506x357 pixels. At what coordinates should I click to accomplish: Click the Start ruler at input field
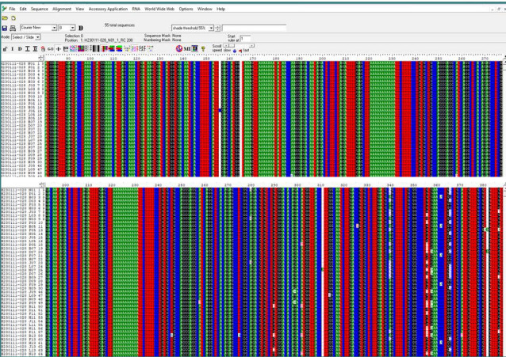click(245, 39)
